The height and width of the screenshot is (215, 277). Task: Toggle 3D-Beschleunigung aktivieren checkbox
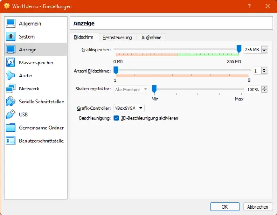[x=116, y=118]
